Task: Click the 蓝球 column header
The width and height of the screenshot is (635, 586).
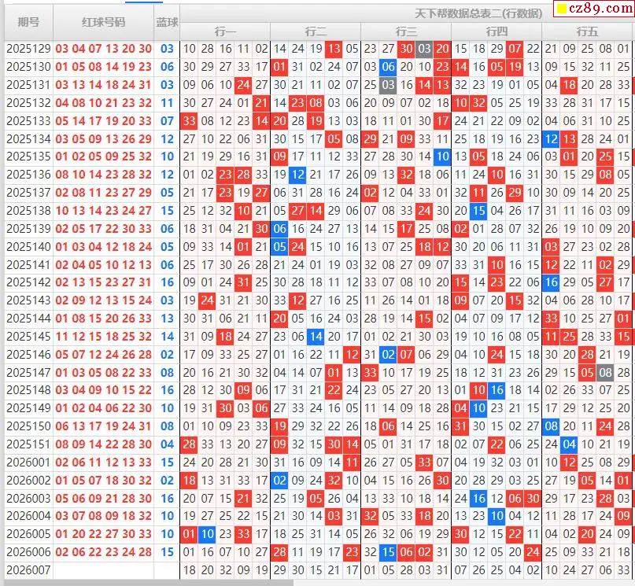Action: point(167,22)
